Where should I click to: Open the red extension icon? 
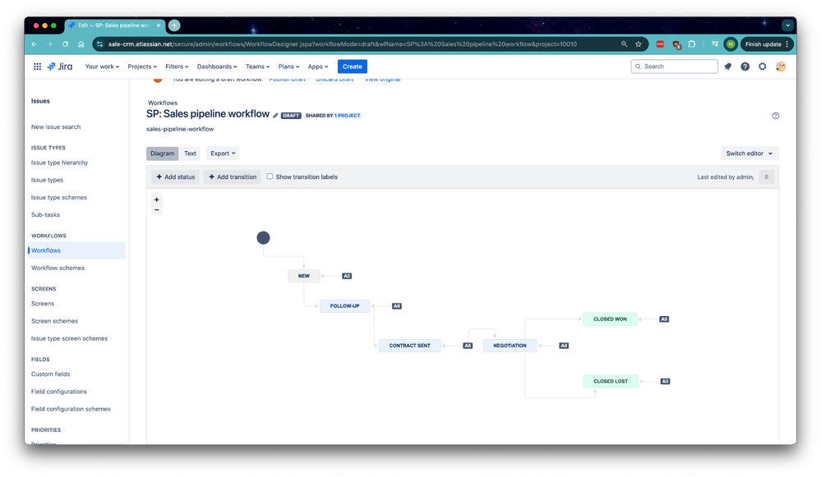tap(660, 44)
